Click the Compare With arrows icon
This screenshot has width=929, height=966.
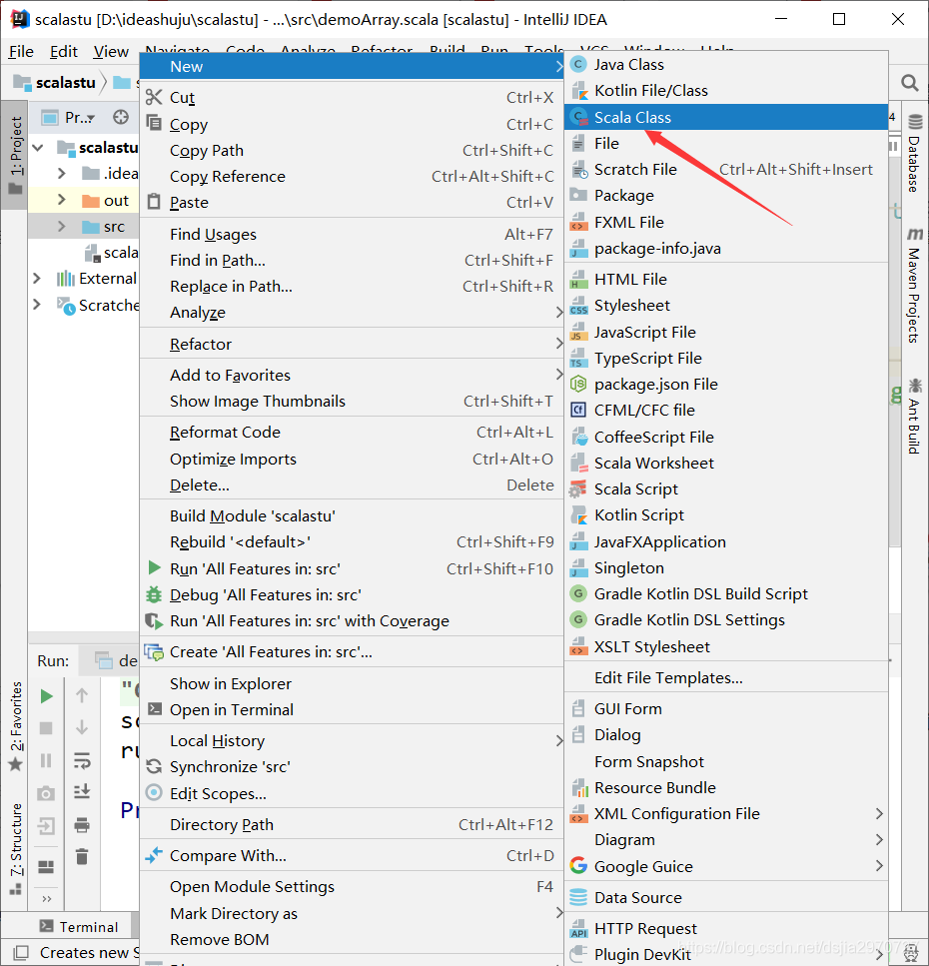[154, 855]
